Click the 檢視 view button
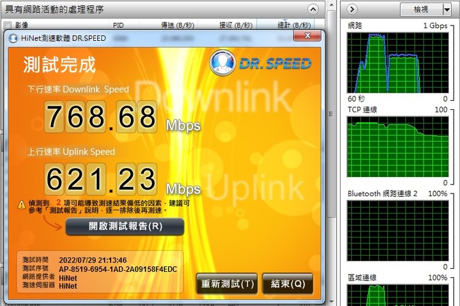The image size is (460, 306). tap(421, 10)
